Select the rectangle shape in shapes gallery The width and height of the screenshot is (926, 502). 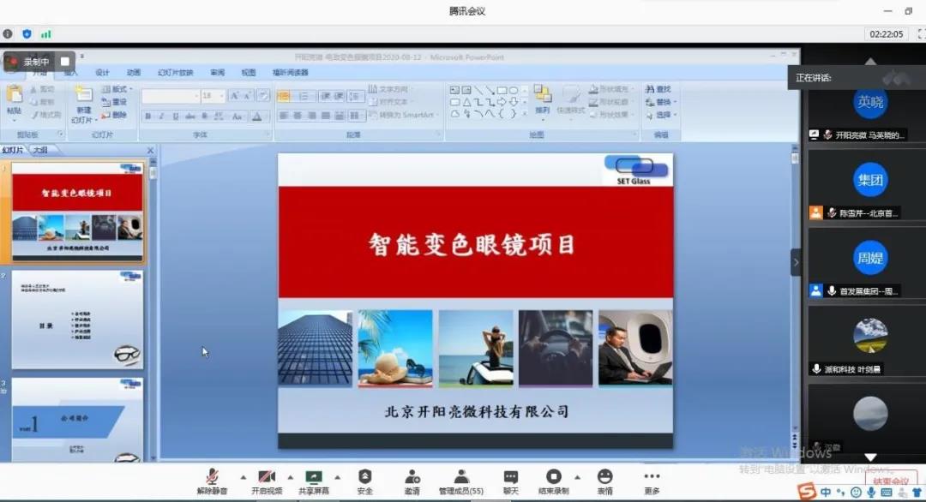[502, 90]
